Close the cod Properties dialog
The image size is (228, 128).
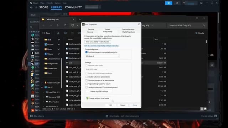(139, 25)
